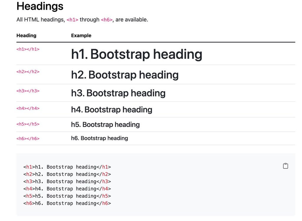Select the <h4></h4> tag cell in the table
302x221 pixels.
click(28, 108)
